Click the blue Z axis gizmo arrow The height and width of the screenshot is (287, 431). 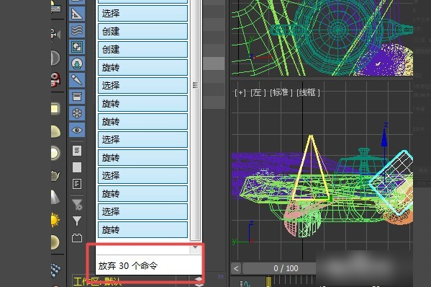point(384,138)
